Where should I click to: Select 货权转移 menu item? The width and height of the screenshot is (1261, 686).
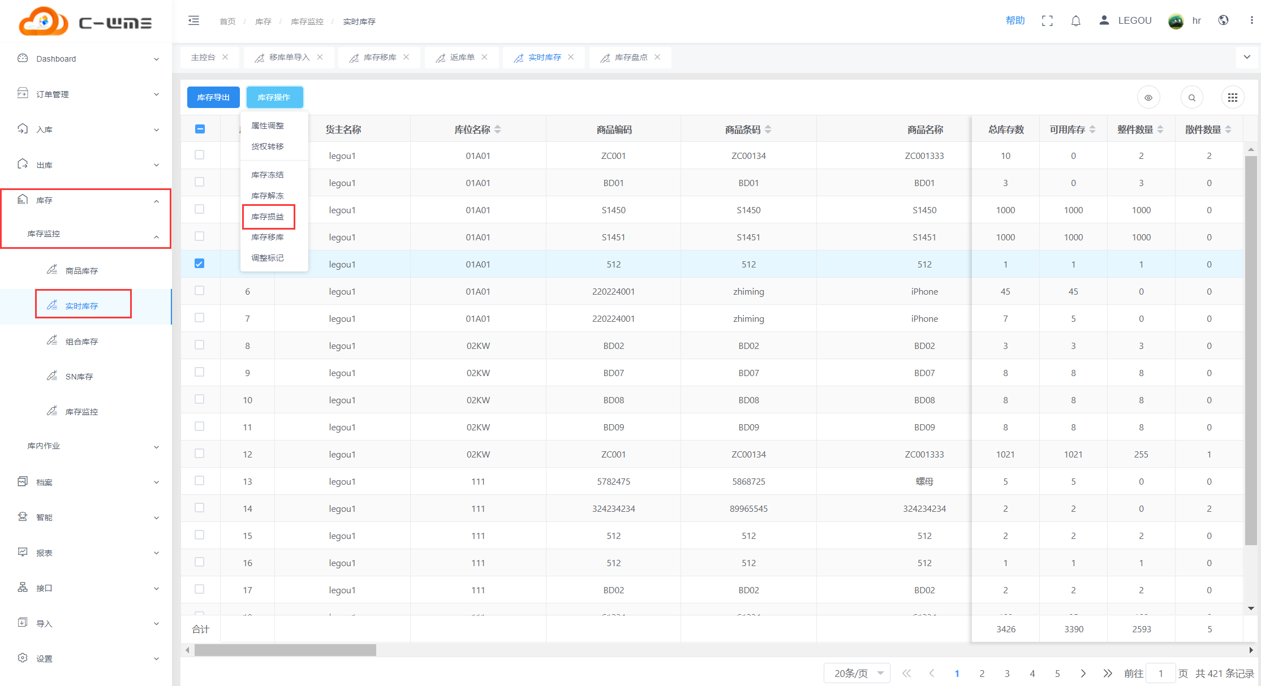coord(268,146)
